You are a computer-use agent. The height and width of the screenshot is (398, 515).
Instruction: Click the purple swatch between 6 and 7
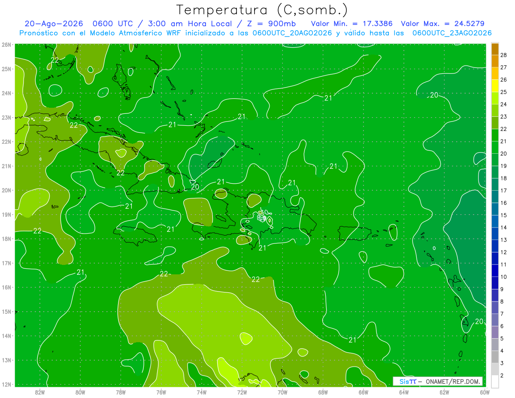click(x=495, y=320)
